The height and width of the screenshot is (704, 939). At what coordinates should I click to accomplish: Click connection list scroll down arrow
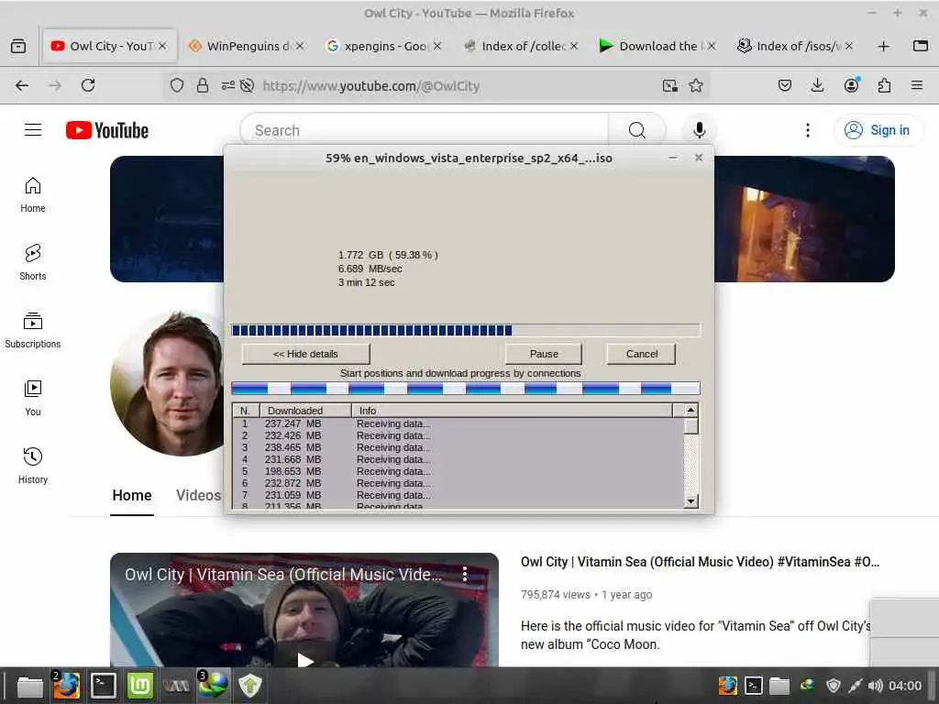[691, 501]
